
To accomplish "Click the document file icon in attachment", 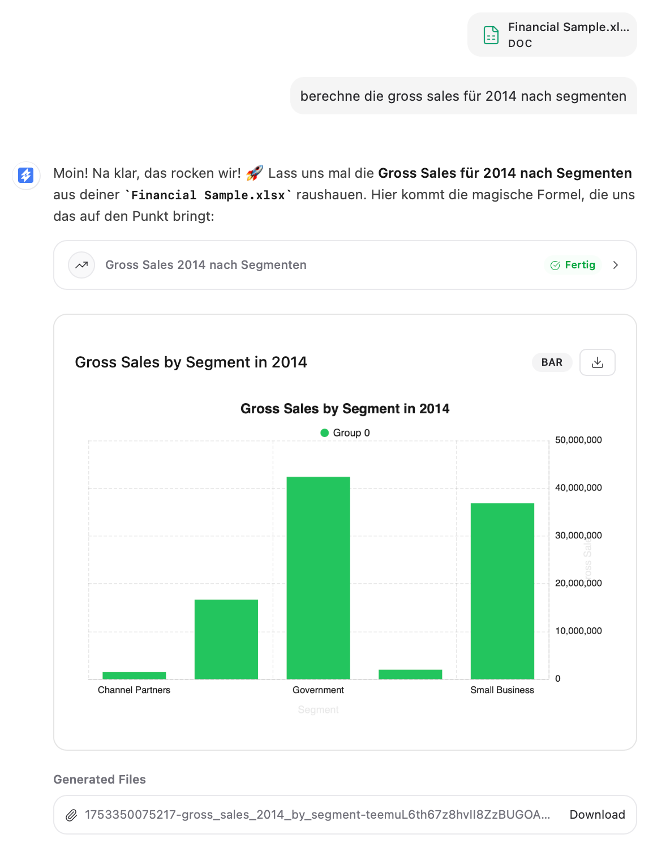I will (491, 35).
